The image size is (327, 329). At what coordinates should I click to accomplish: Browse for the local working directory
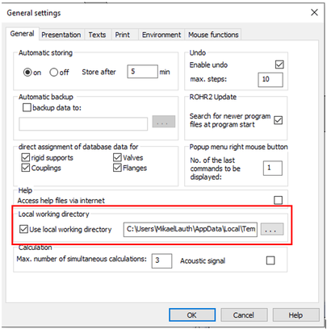272,229
